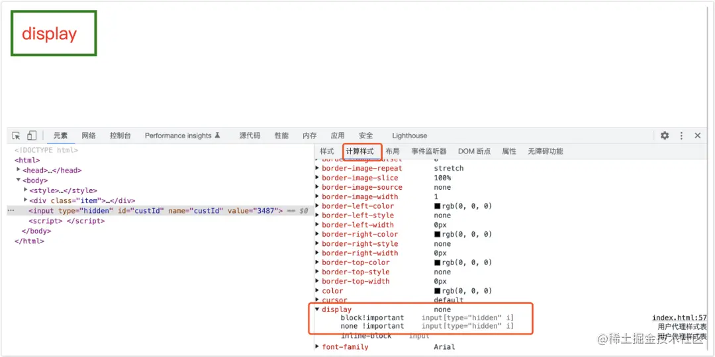
Task: Expand the head node
Action: pyautogui.click(x=19, y=170)
